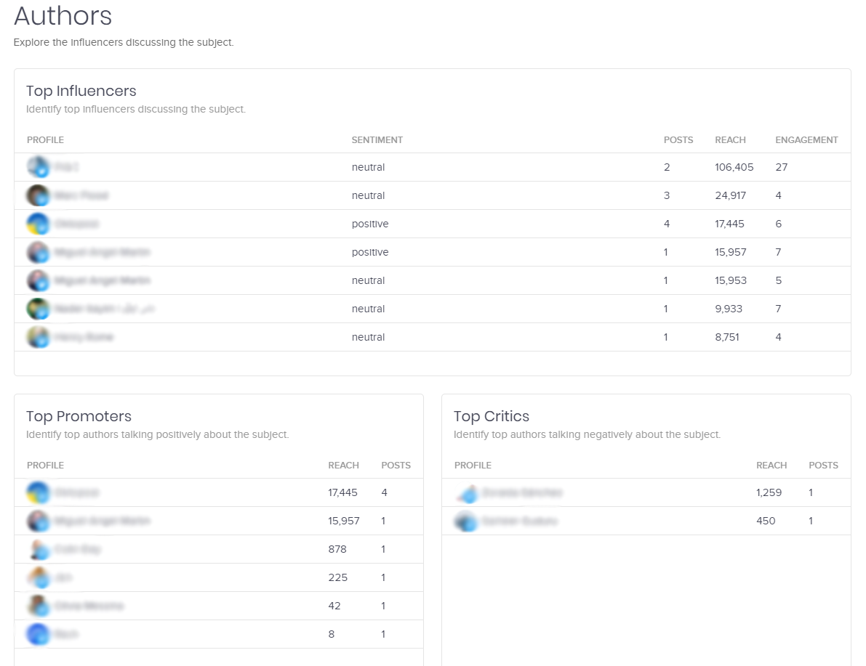Open the top influencer's profile avatar with 106,405 reach
The width and height of the screenshot is (866, 666).
click(38, 166)
